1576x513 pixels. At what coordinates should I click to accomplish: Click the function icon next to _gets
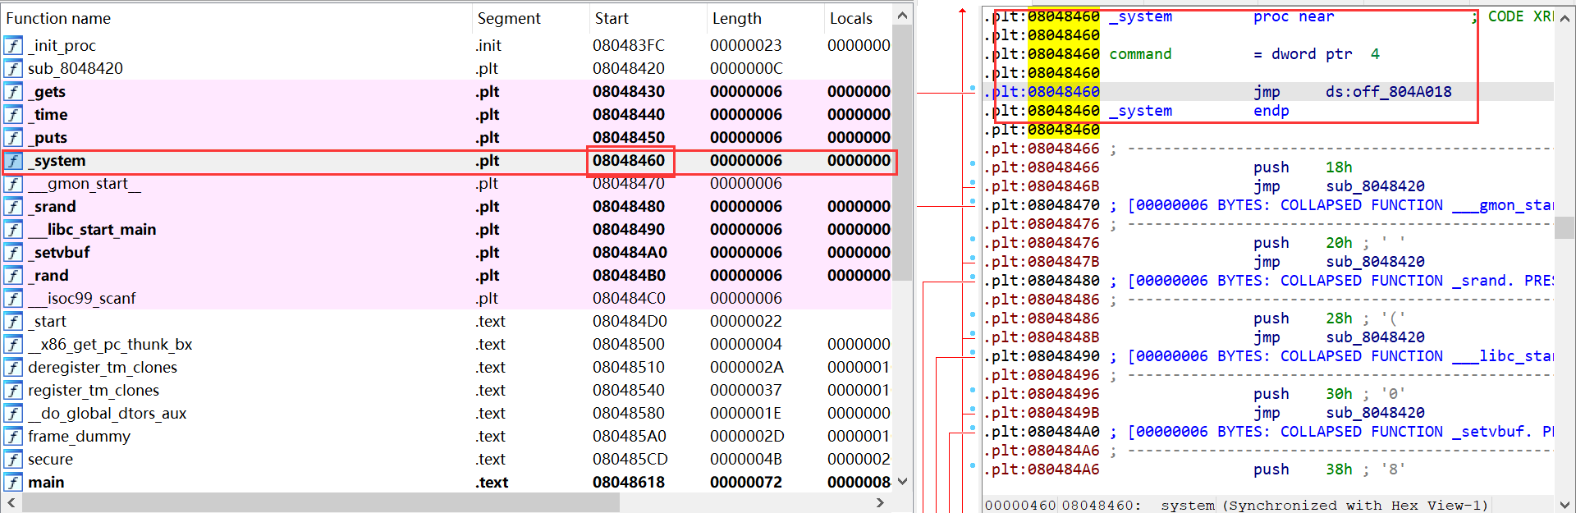click(x=13, y=92)
